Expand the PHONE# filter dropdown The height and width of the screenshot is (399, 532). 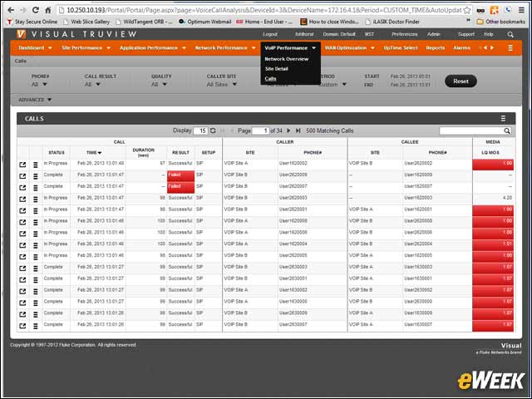pyautogui.click(x=39, y=84)
